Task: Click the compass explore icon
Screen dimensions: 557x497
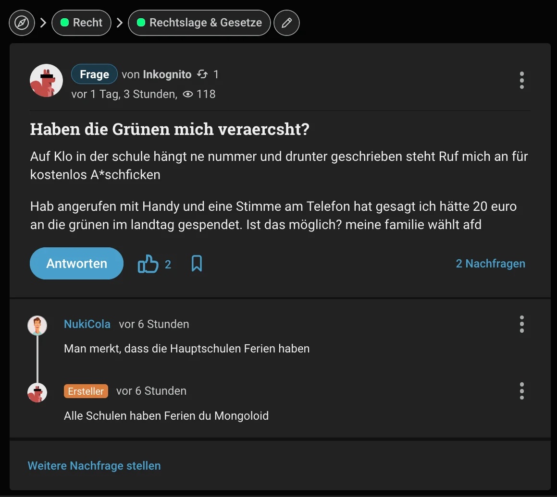Action: point(22,23)
